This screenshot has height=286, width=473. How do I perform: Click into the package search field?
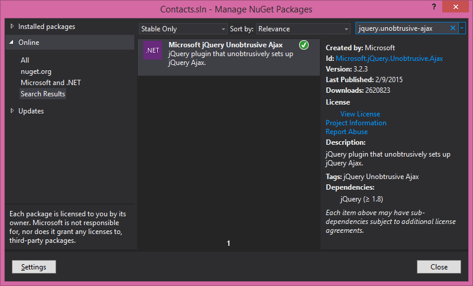pyautogui.click(x=402, y=28)
